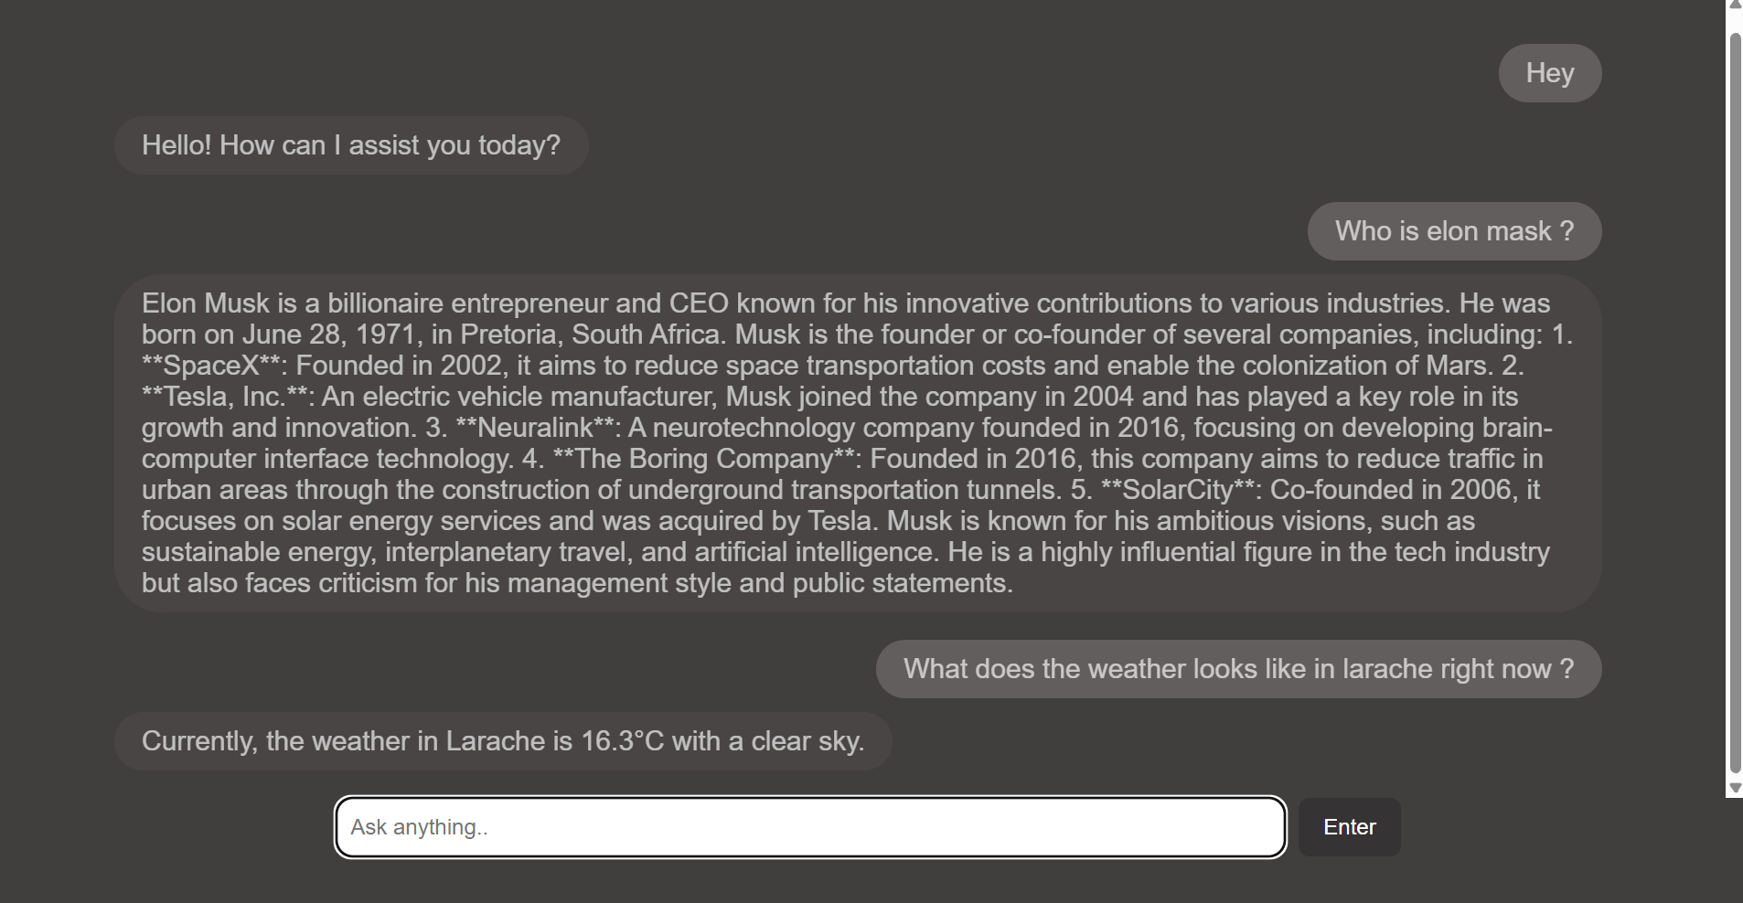Click the assistant's greeting "Hello! How can I assist you today?"
This screenshot has height=903, width=1743.
[x=351, y=144]
